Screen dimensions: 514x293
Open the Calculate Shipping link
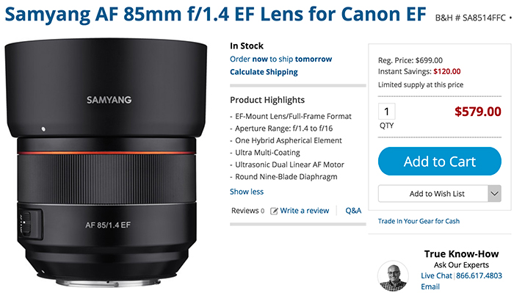tap(264, 72)
